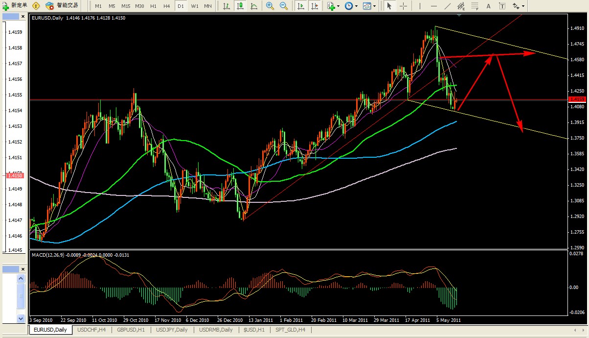Open the Indicators dropdown arrow

click(x=339, y=6)
